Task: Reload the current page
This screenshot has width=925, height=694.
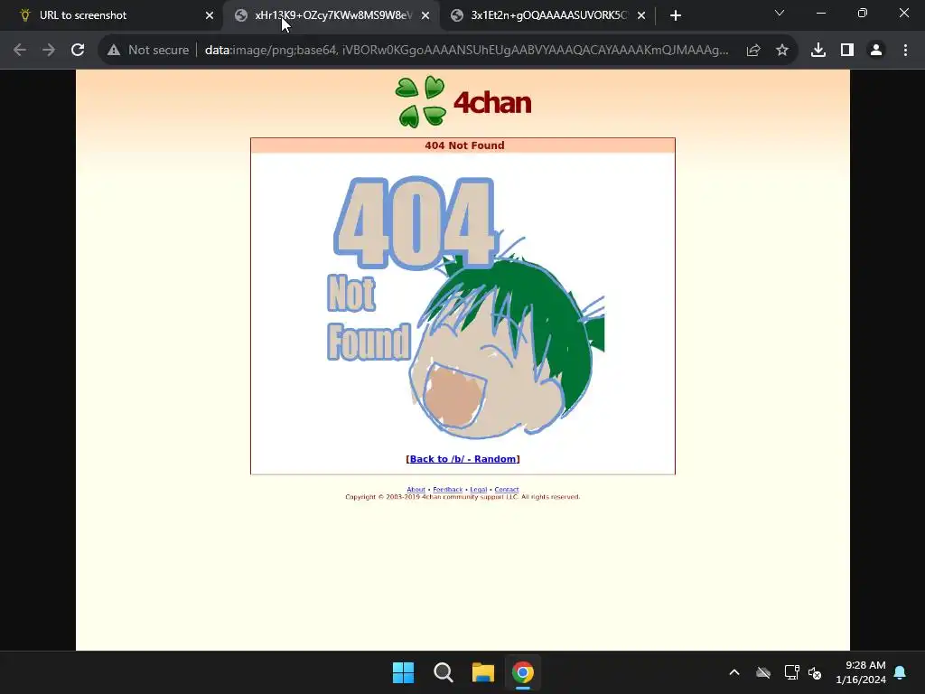Action: pyautogui.click(x=78, y=51)
